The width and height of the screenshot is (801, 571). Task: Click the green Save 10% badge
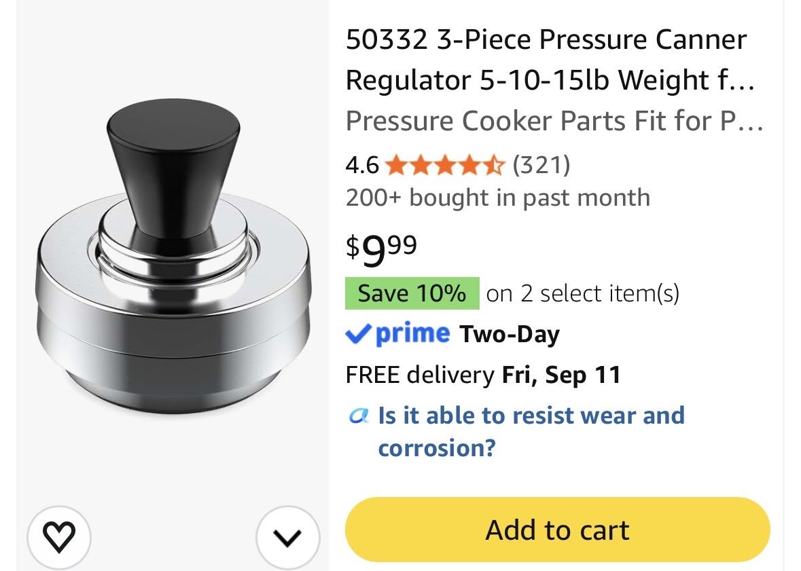pyautogui.click(x=412, y=293)
